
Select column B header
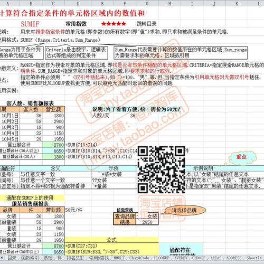(31, 4)
